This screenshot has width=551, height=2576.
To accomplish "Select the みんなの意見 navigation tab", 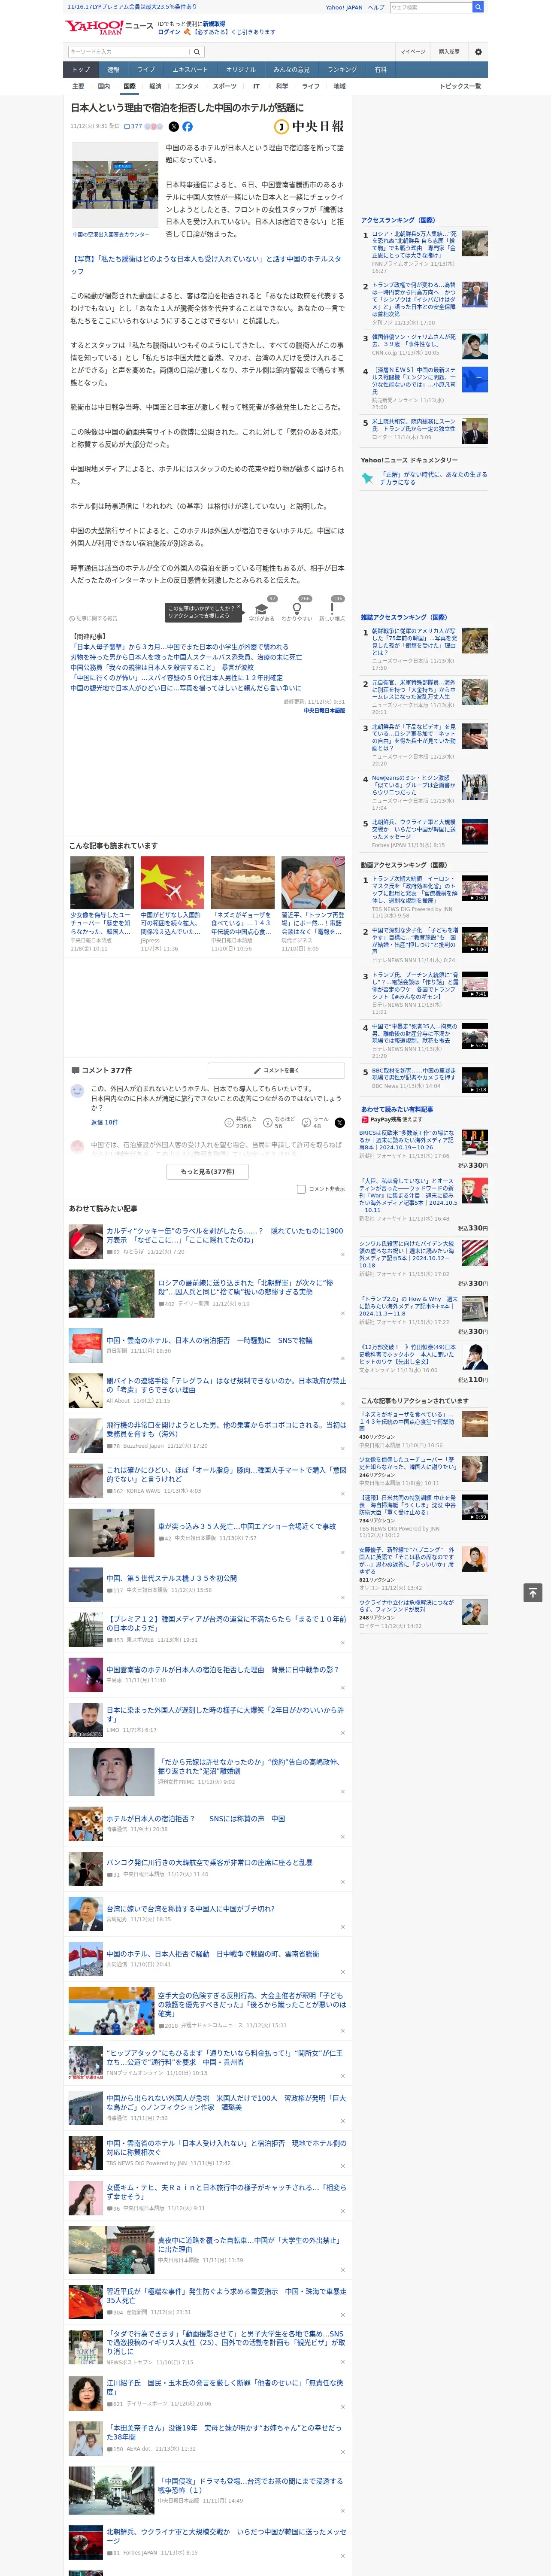I will click(x=292, y=70).
